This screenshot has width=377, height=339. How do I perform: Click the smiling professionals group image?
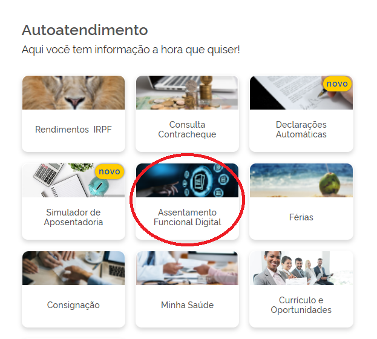pyautogui.click(x=301, y=268)
